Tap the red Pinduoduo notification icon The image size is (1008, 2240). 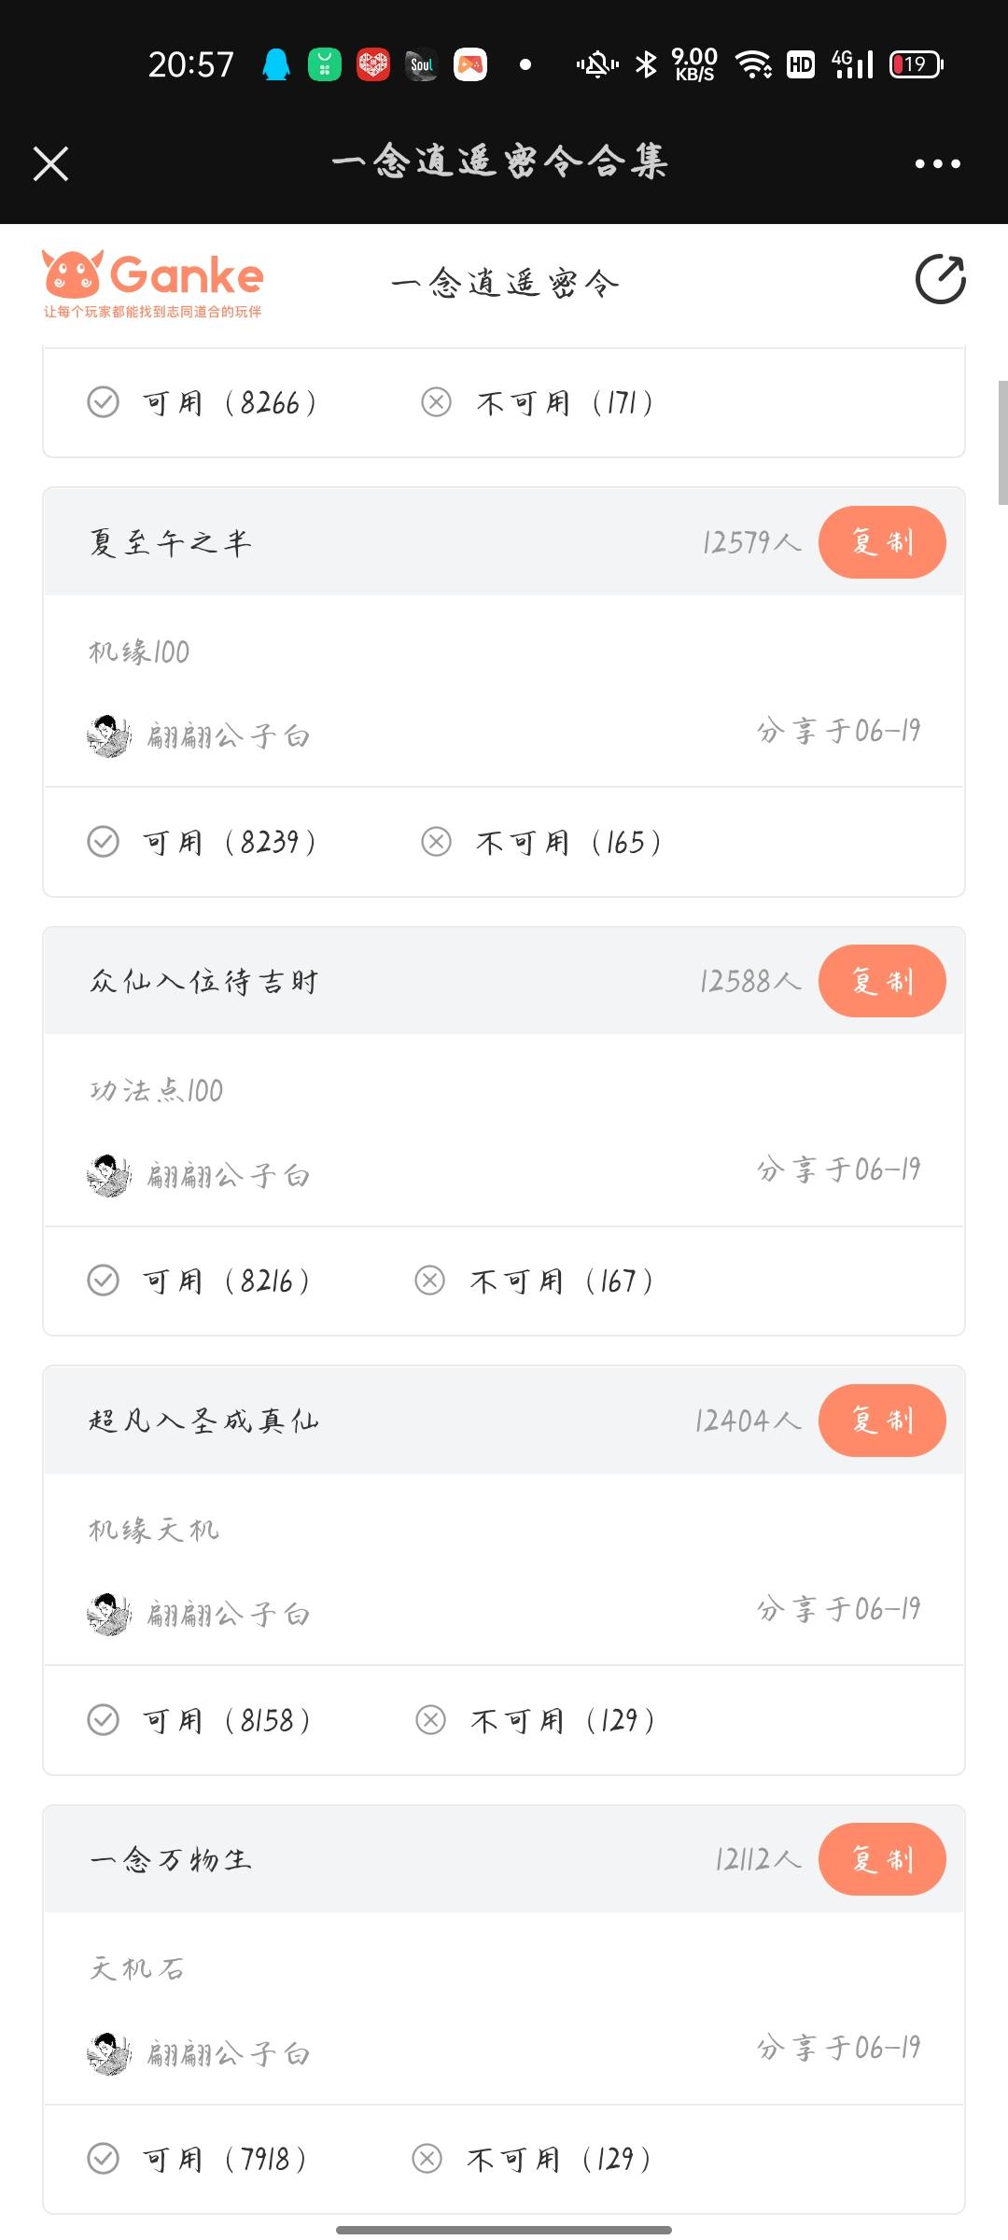[373, 64]
